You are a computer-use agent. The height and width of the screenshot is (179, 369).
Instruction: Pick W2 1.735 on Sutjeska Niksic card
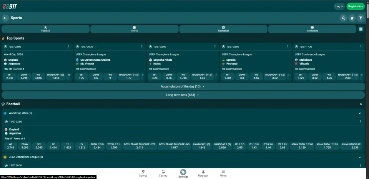coord(183,76)
